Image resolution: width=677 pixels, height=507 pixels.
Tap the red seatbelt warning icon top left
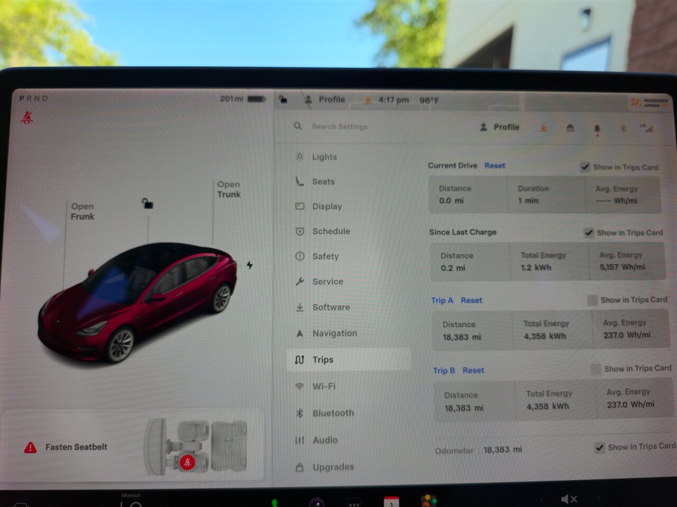coord(26,117)
